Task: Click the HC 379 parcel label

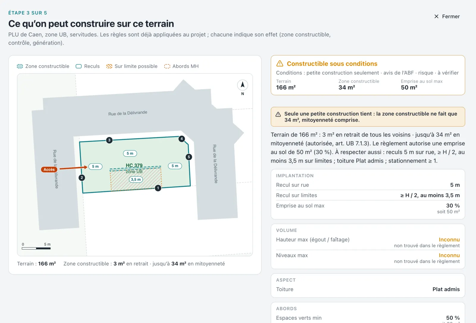Action: (134, 165)
